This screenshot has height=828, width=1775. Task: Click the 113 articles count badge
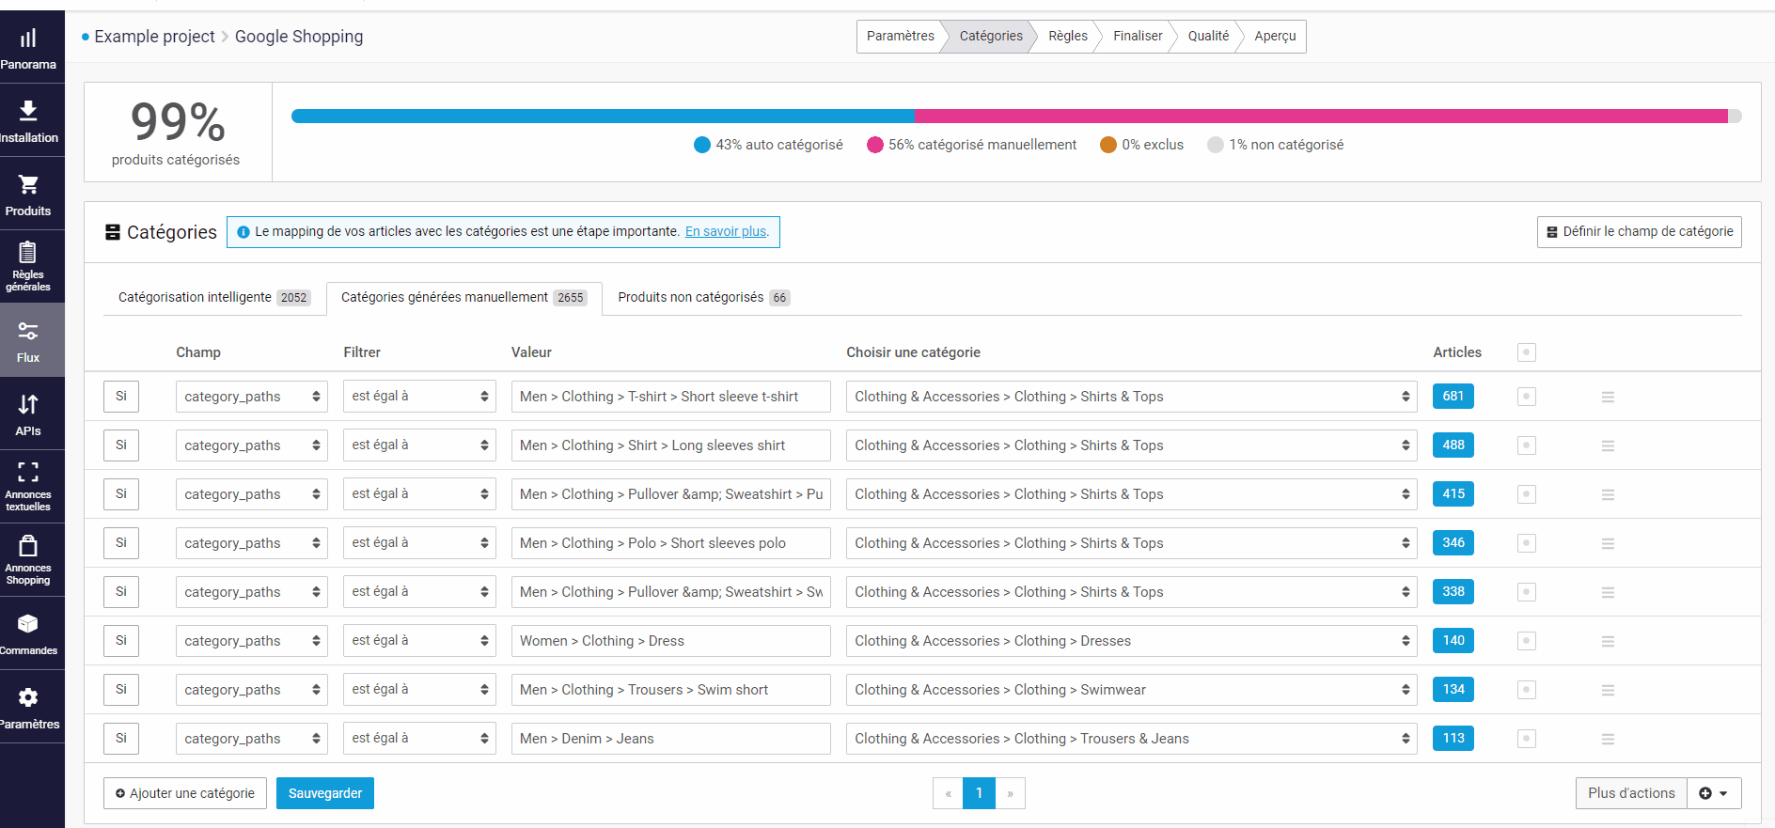click(1453, 739)
